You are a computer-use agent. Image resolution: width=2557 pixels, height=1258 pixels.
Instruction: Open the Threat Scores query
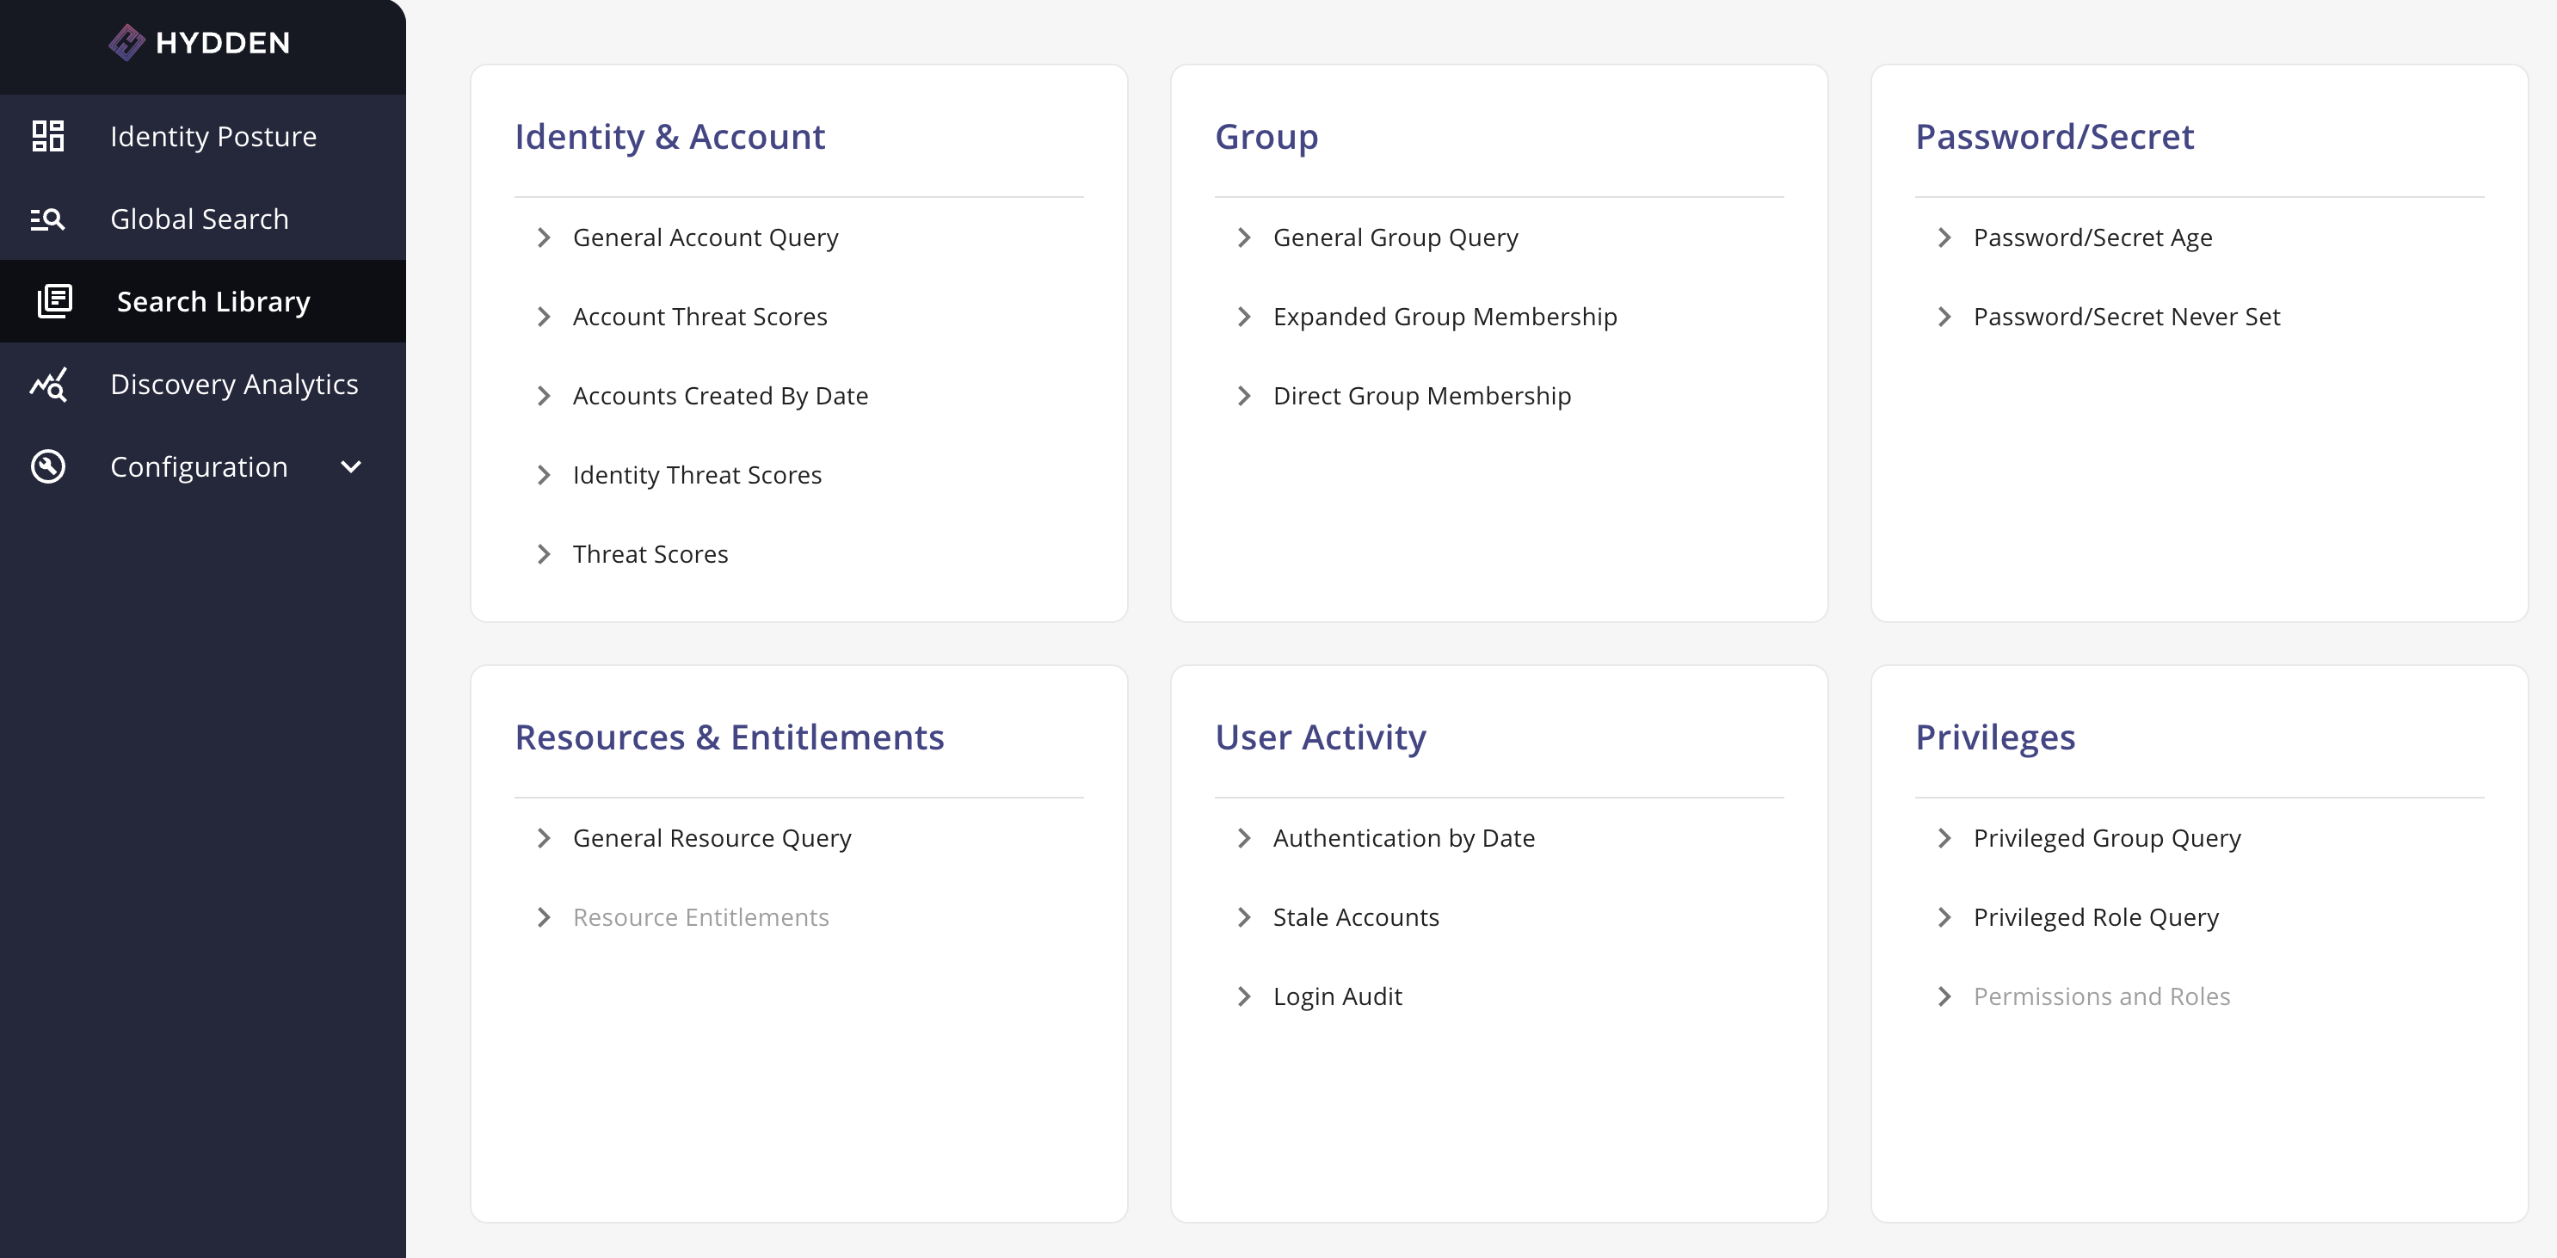[650, 554]
